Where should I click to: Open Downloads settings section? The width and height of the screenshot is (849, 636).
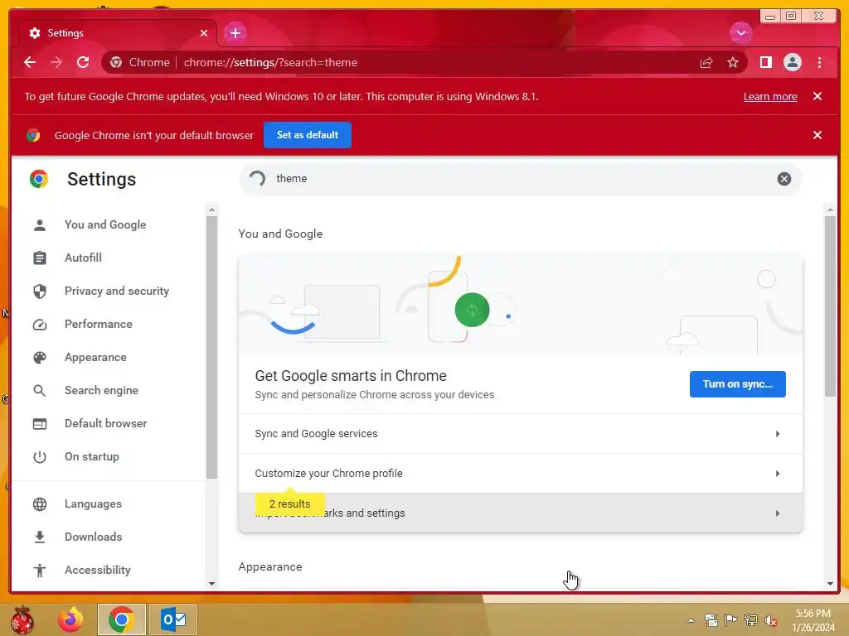point(93,537)
